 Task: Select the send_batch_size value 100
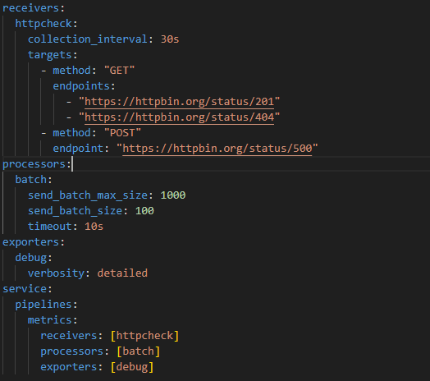(x=144, y=211)
